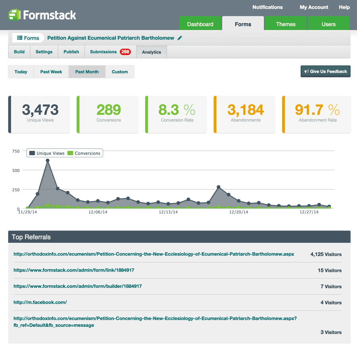Open the orthodoxinfo referral with 4,125 visitors
This screenshot has height=349, width=357.
(154, 254)
